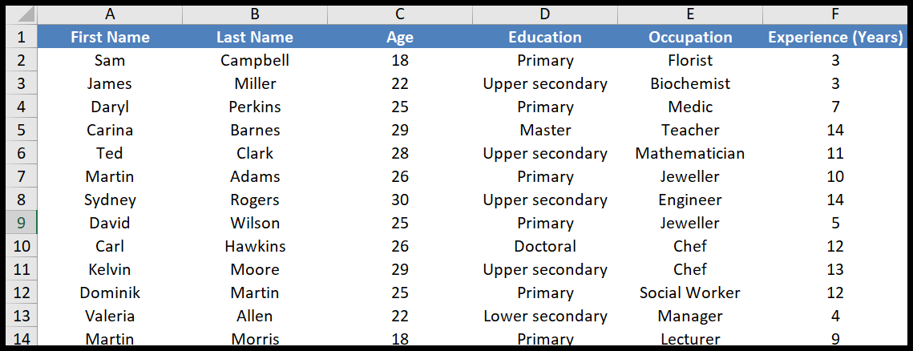The image size is (913, 351).
Task: Click the cell containing Sydney
Action: [x=110, y=200]
